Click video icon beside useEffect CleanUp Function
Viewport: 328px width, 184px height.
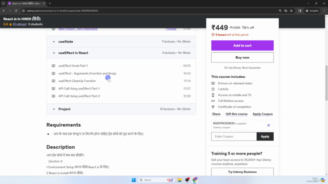(53, 81)
